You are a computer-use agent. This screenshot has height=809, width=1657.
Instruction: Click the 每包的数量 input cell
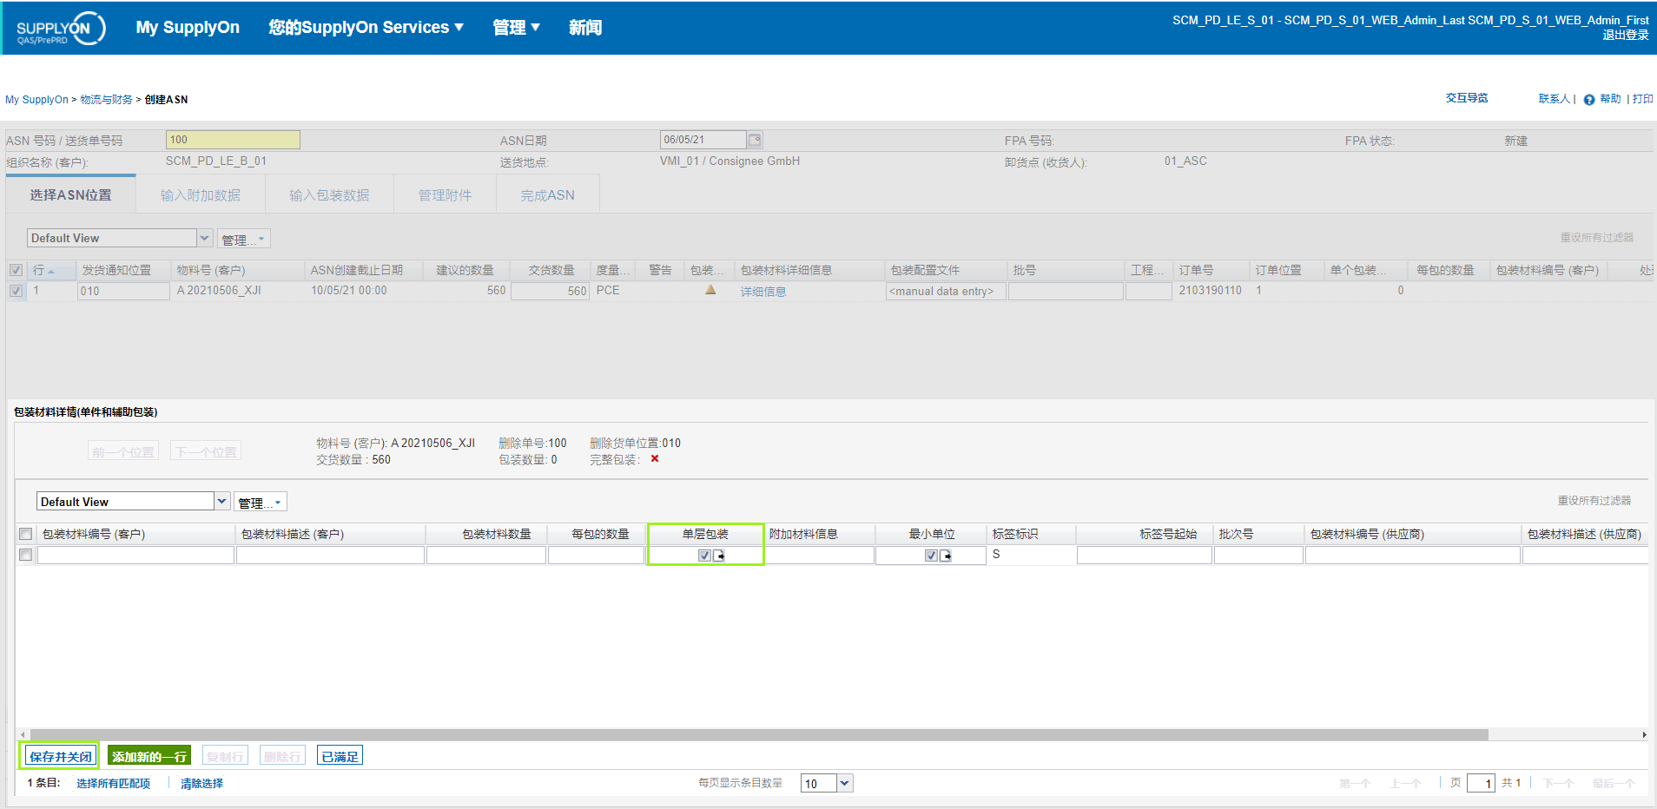(597, 555)
